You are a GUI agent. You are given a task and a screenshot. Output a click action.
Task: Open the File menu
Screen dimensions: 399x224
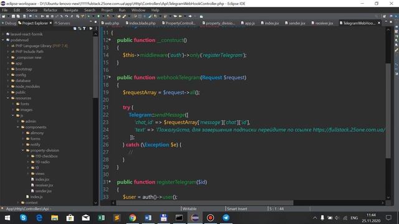click(5, 10)
